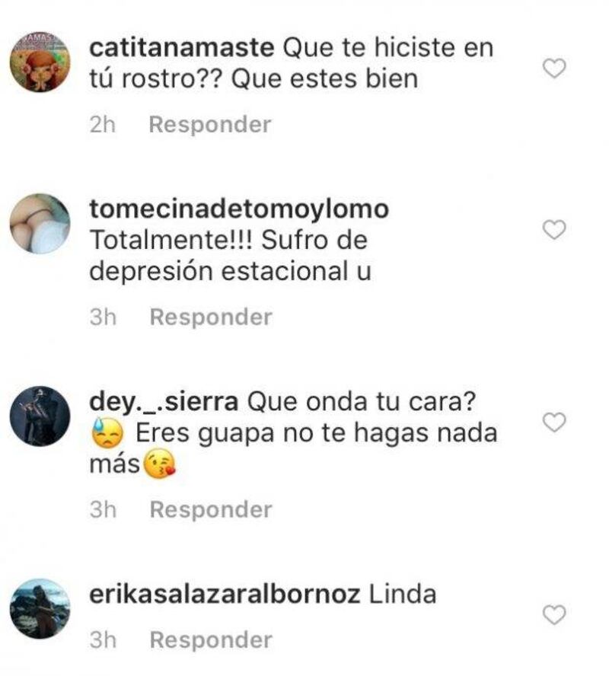Viewport: 609px width, 676px height.
Task: Heart erikasalazaralbornoz's 'Linda' comment
Action: point(554,614)
